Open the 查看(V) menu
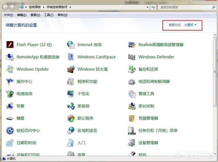218x162 pixels. (35, 15)
